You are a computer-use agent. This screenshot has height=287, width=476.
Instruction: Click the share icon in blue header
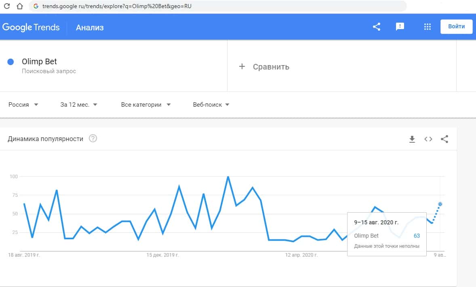pyautogui.click(x=377, y=27)
